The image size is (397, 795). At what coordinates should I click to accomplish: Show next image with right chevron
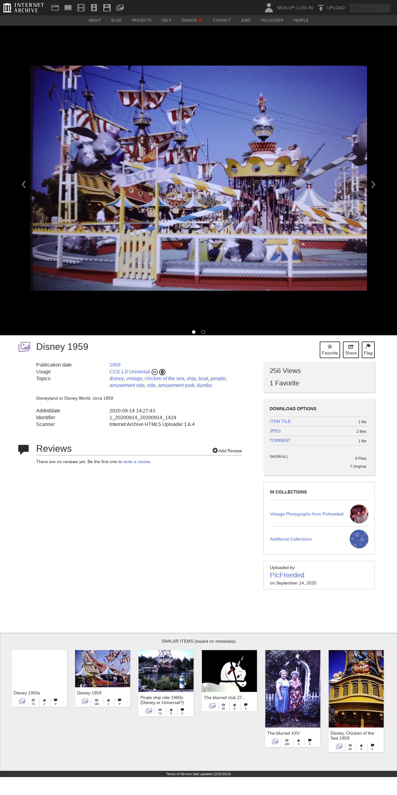373,185
